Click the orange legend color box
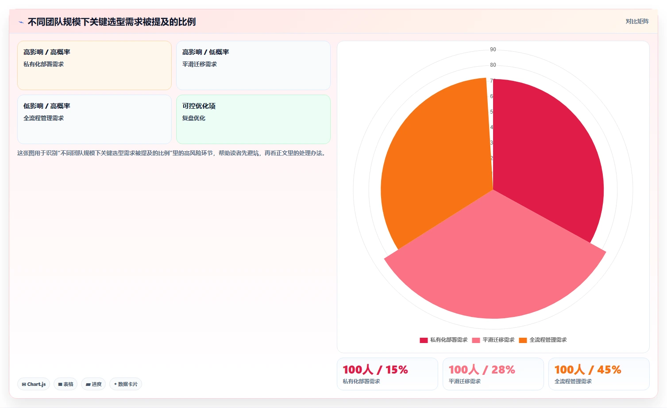This screenshot has width=667, height=408. click(523, 340)
